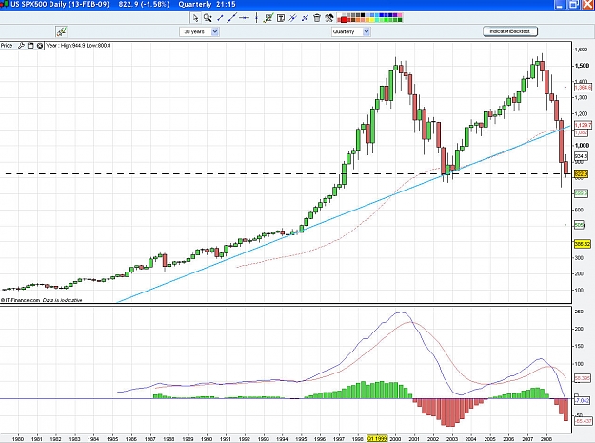Image resolution: width=595 pixels, height=443 pixels.
Task: Click the 1,500 price axis value
Action: click(582, 66)
